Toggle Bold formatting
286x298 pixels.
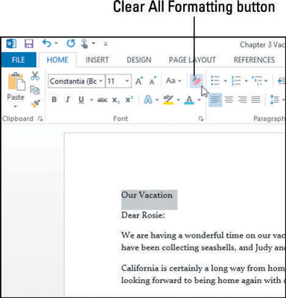[x=54, y=100]
